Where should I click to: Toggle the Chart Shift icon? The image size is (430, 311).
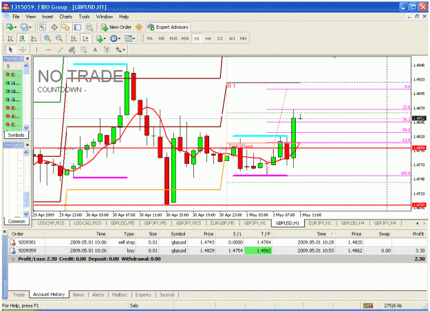85,39
